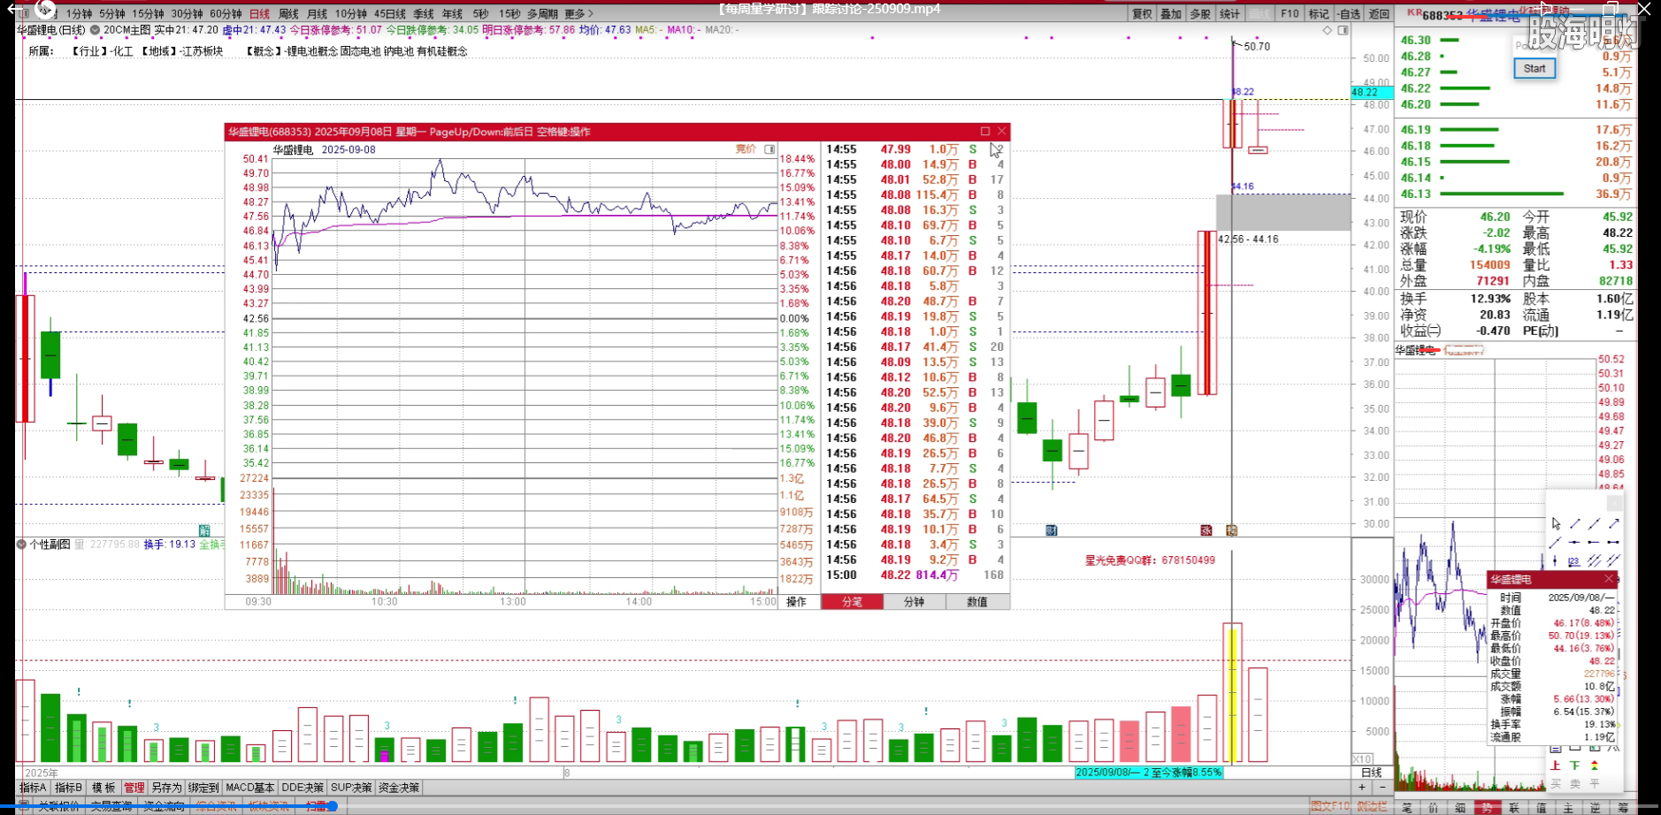Maximize the 华盛锂电 intraday popup window
This screenshot has height=815, width=1661.
(985, 132)
